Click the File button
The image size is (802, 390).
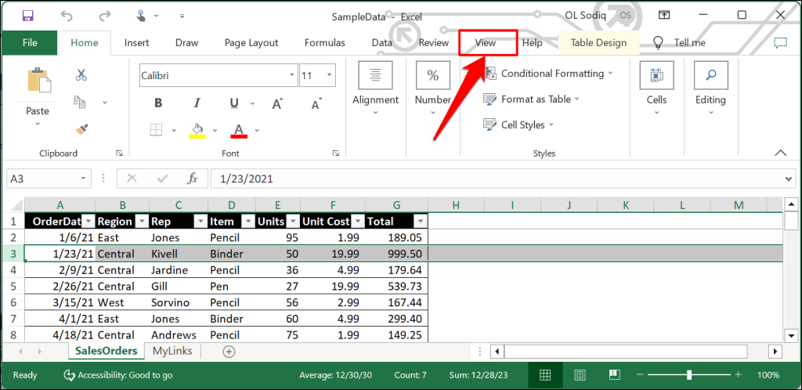pos(30,43)
